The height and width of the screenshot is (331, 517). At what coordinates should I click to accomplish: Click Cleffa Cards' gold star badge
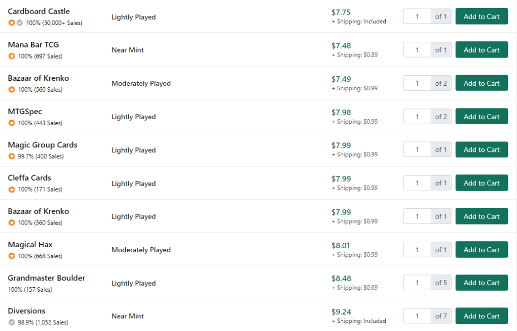(x=12, y=190)
